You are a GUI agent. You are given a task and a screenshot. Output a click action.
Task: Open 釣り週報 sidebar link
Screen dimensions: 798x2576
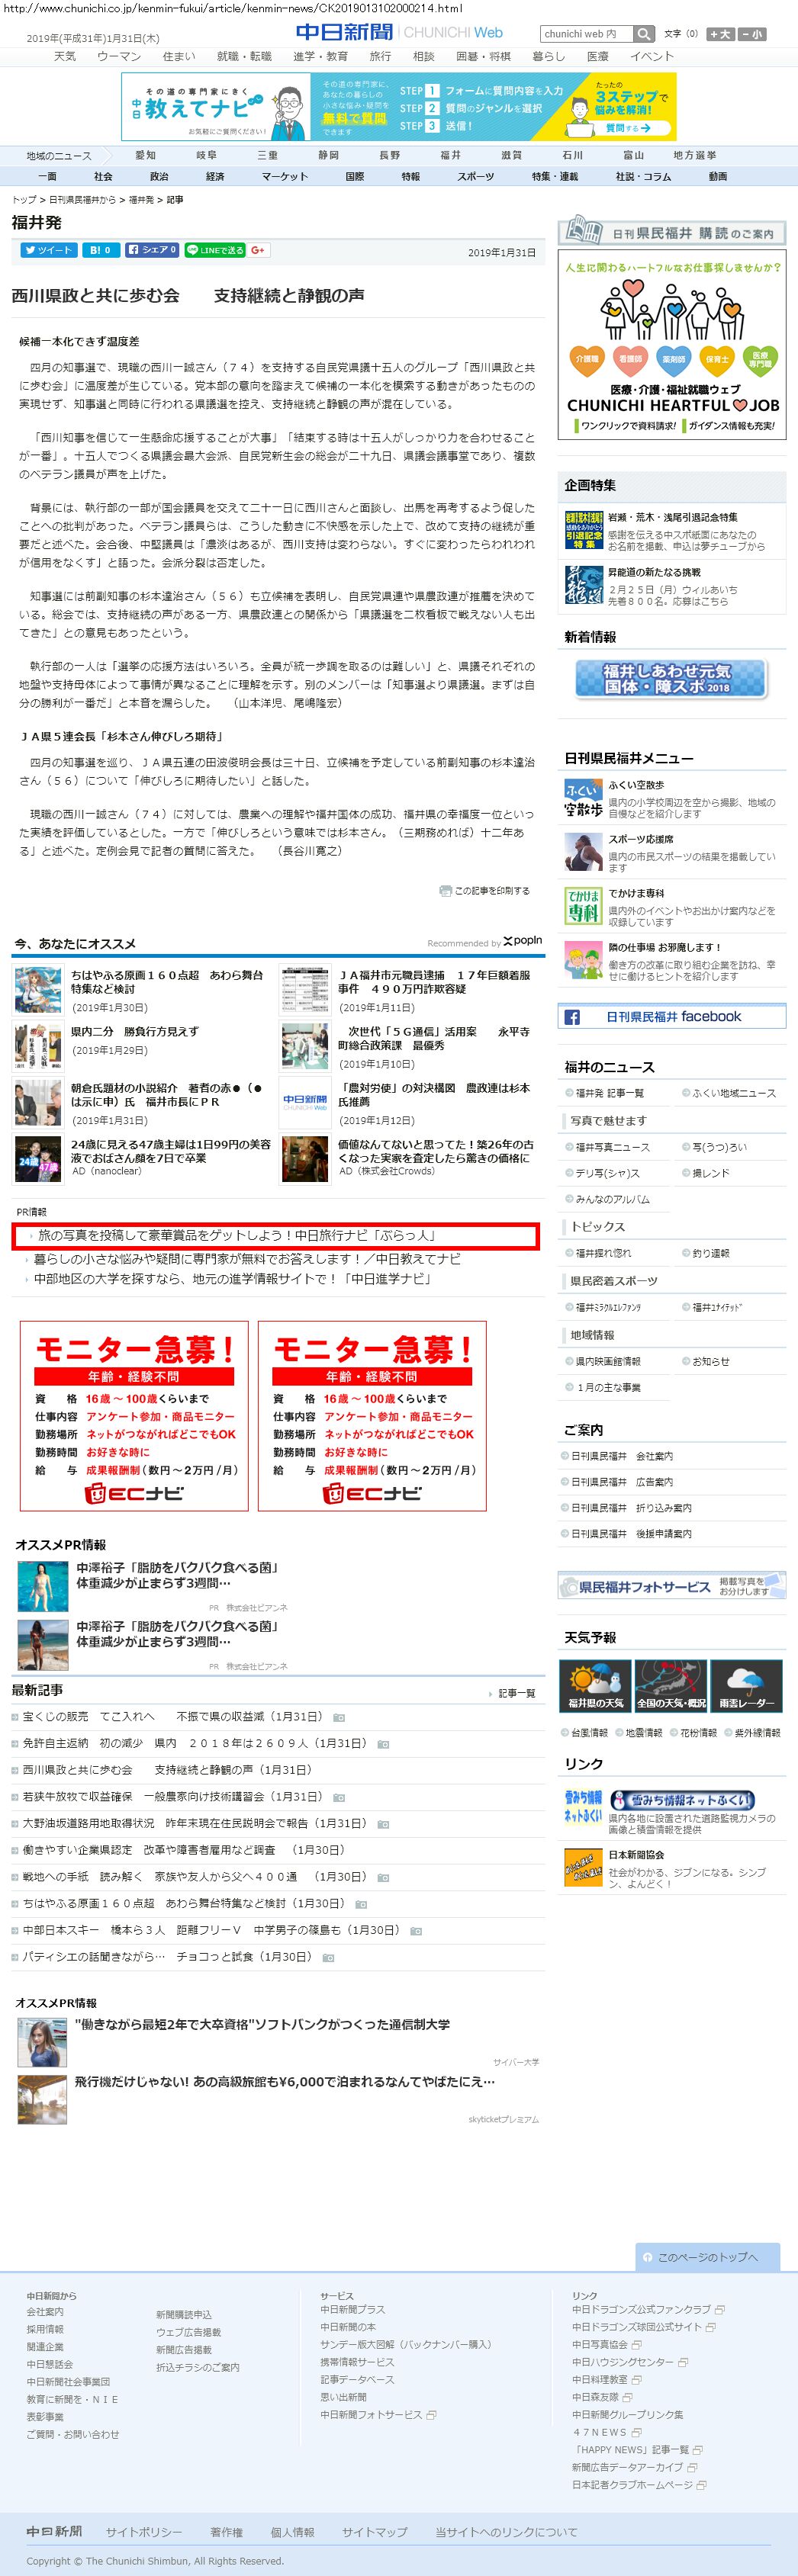coord(711,1253)
